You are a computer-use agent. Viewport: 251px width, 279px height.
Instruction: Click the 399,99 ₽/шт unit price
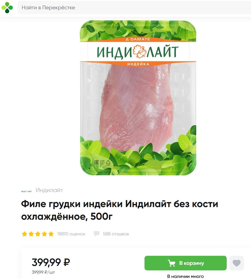43,272
